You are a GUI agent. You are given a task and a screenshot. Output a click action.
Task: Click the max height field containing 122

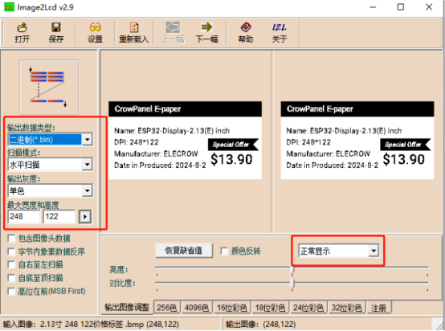click(59, 217)
